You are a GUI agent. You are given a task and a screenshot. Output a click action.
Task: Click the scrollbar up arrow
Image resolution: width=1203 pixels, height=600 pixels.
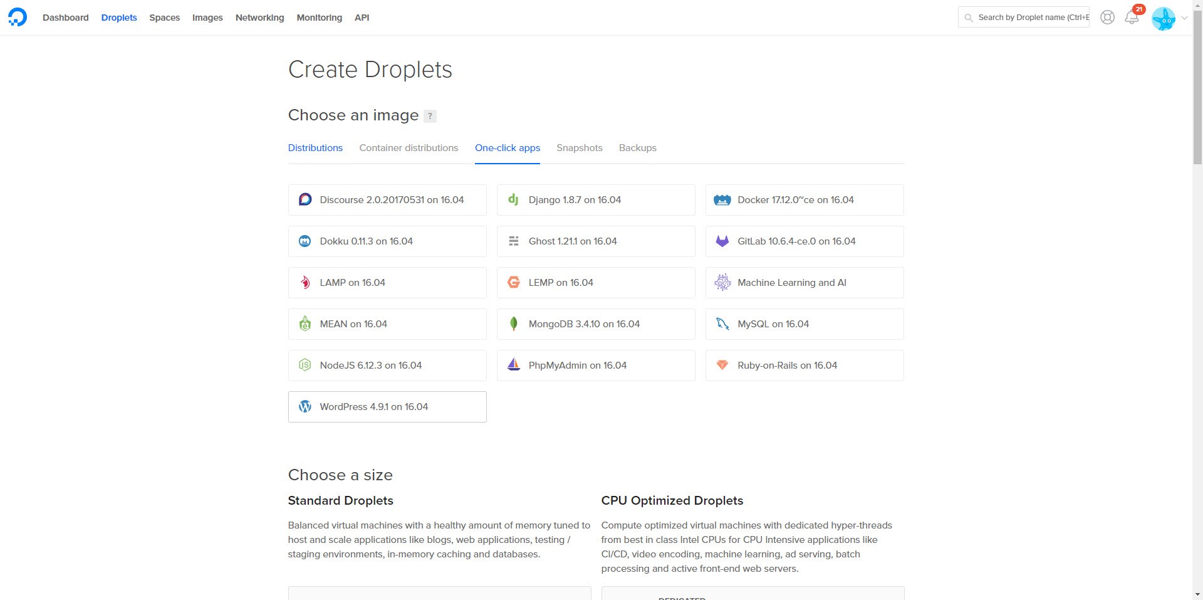tap(1197, 5)
